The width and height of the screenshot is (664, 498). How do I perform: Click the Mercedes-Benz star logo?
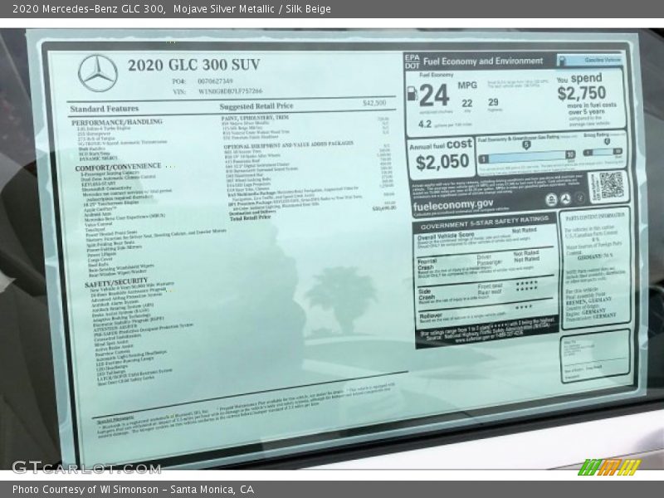pyautogui.click(x=98, y=73)
